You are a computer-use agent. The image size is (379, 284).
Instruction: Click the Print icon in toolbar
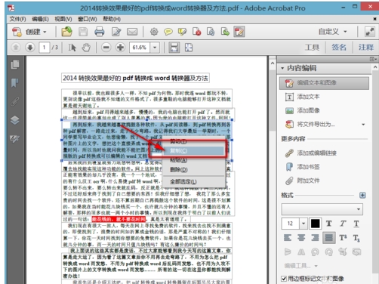(x=100, y=32)
